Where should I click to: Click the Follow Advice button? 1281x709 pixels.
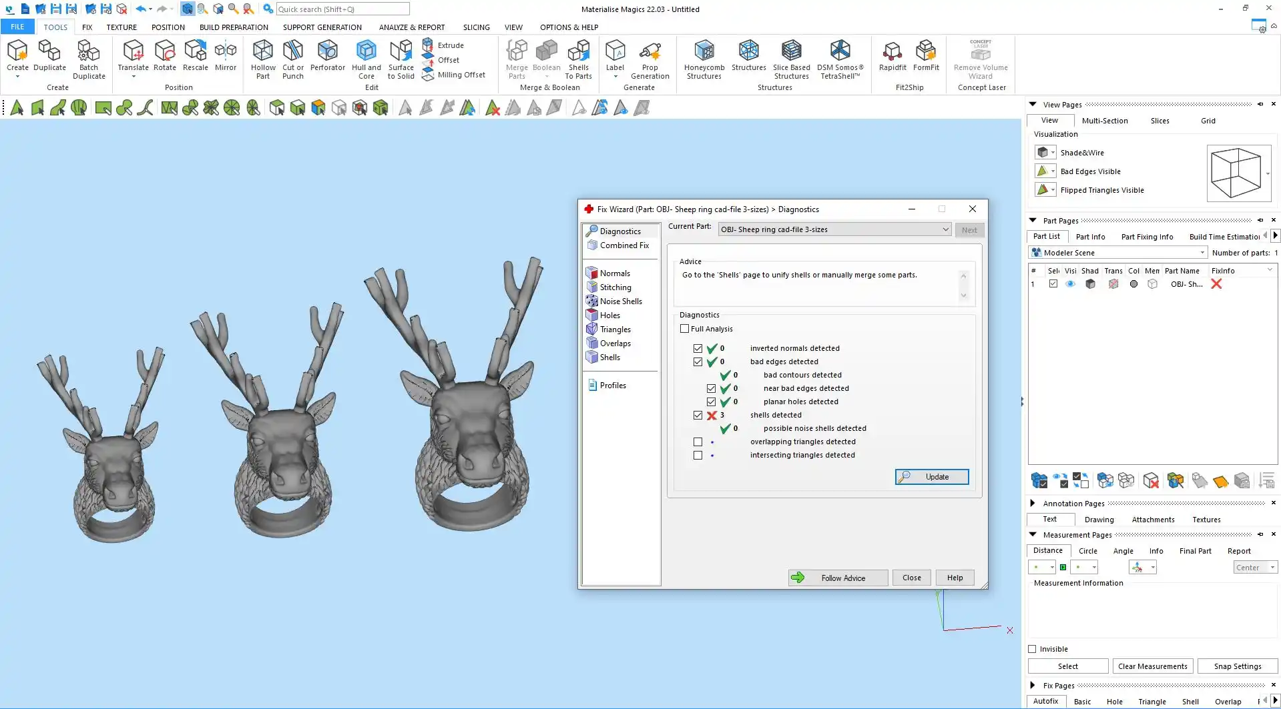[838, 578]
